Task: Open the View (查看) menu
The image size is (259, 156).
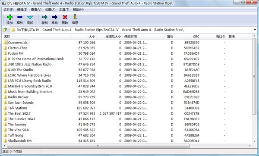Action: click(x=36, y=9)
